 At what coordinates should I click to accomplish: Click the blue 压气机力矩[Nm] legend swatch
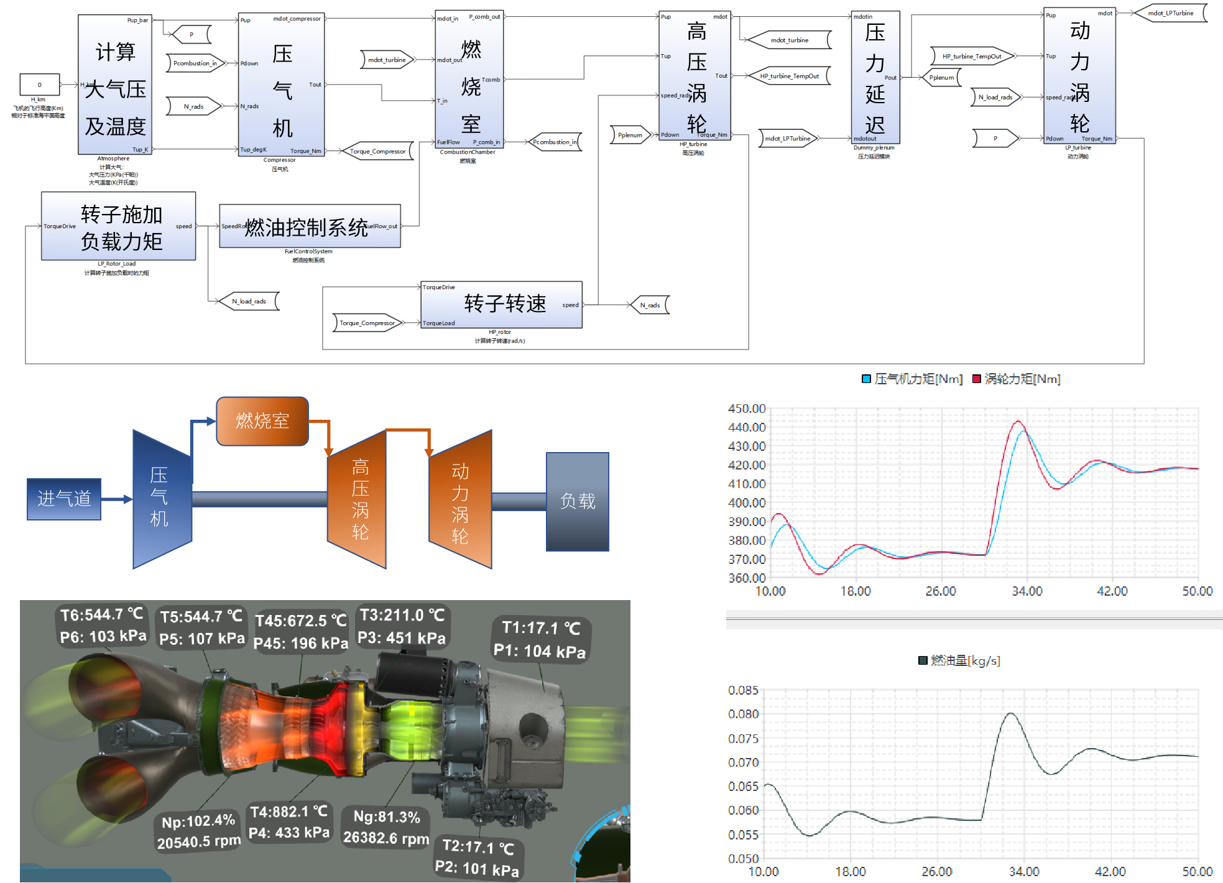(866, 379)
